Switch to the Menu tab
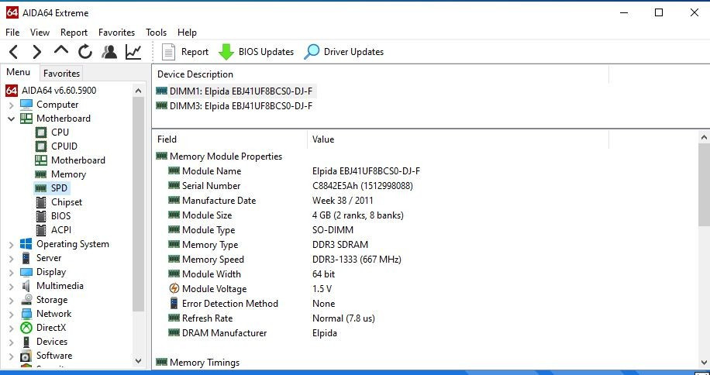This screenshot has height=375, width=710. (x=19, y=72)
